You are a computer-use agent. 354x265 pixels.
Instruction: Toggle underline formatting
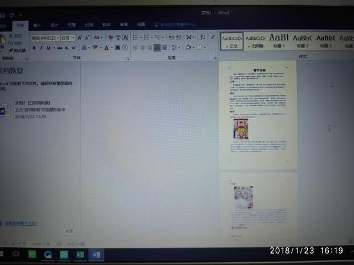[x=49, y=48]
